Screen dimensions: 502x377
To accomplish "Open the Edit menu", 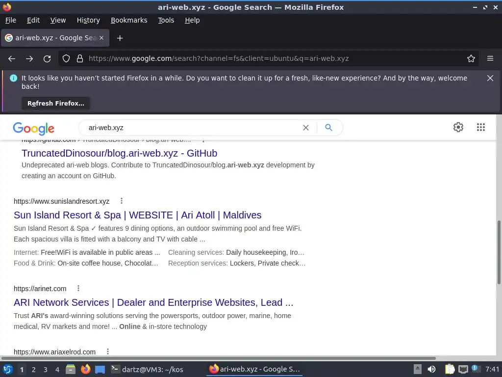I will [x=33, y=20].
